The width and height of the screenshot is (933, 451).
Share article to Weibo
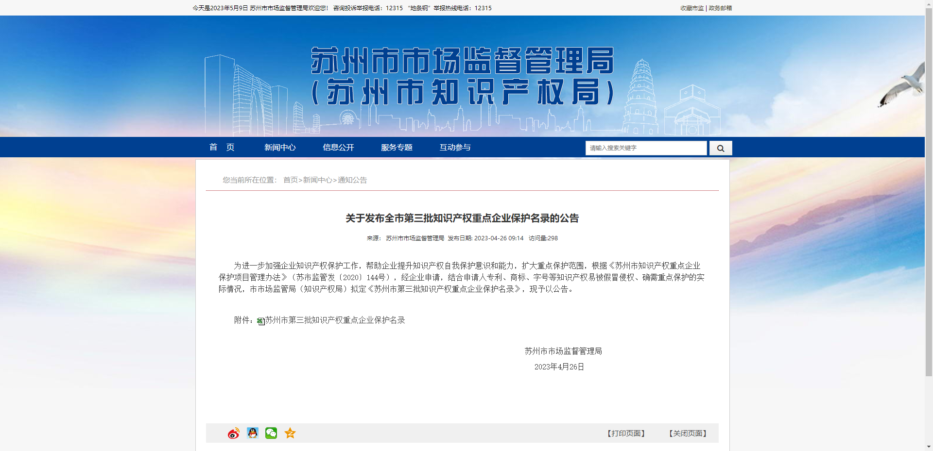coord(234,433)
